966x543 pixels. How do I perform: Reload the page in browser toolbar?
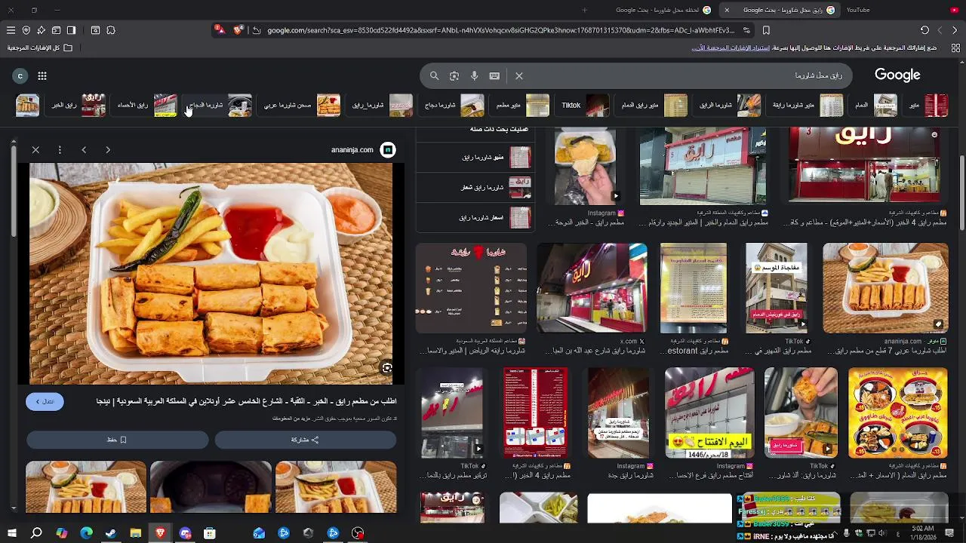924,30
